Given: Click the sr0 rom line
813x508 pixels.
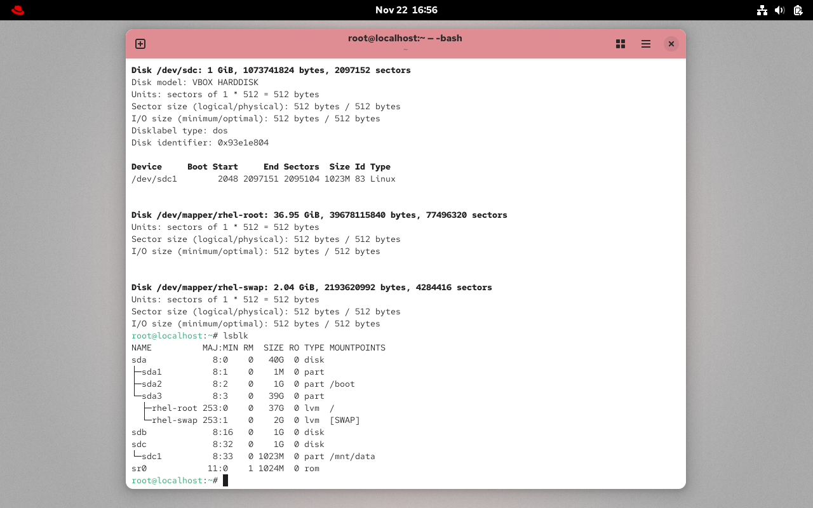Looking at the screenshot, I should (x=222, y=468).
